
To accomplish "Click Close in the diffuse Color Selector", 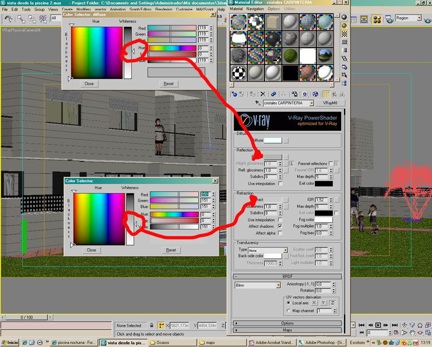I will click(89, 84).
